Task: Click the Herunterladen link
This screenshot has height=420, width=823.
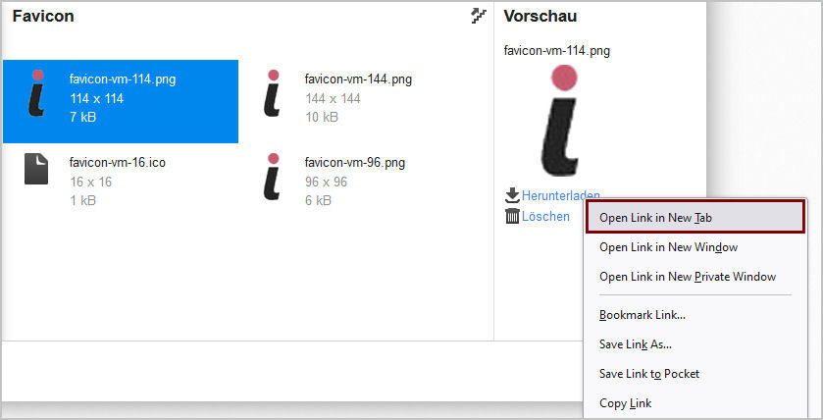Action: [560, 195]
